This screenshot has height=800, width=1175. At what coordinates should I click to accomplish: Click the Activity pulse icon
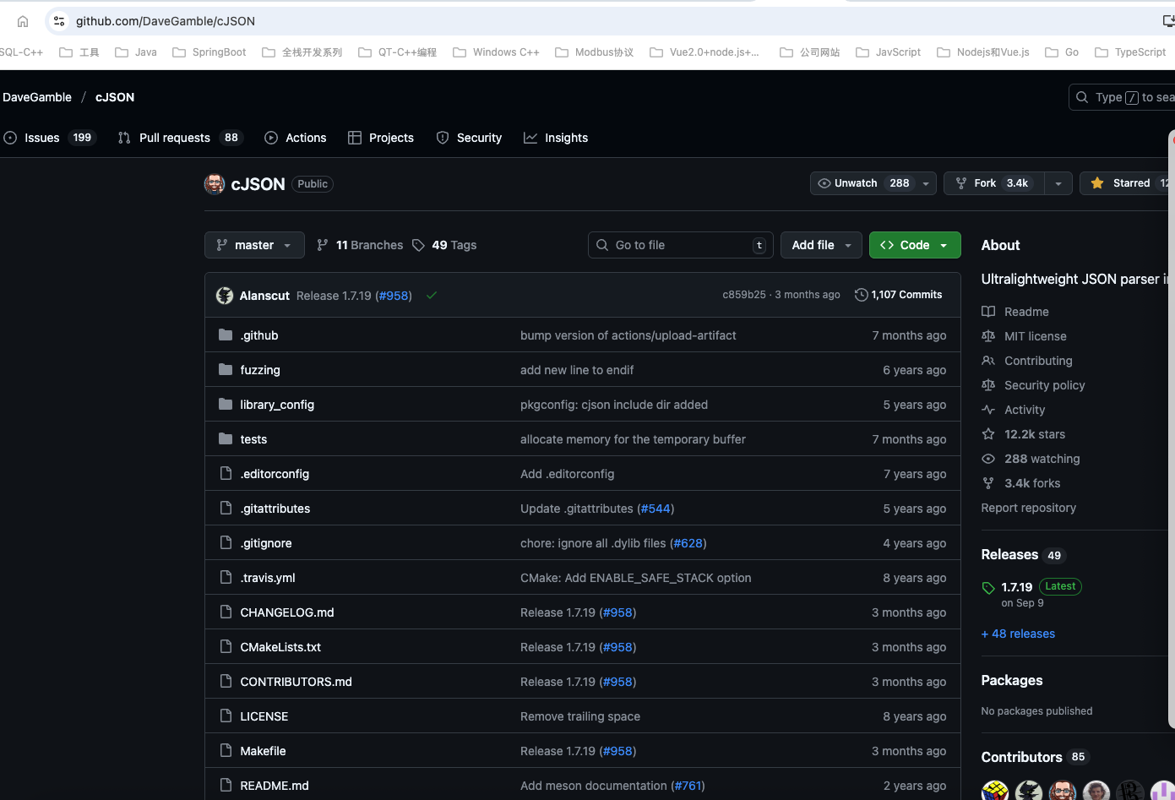[x=988, y=410]
